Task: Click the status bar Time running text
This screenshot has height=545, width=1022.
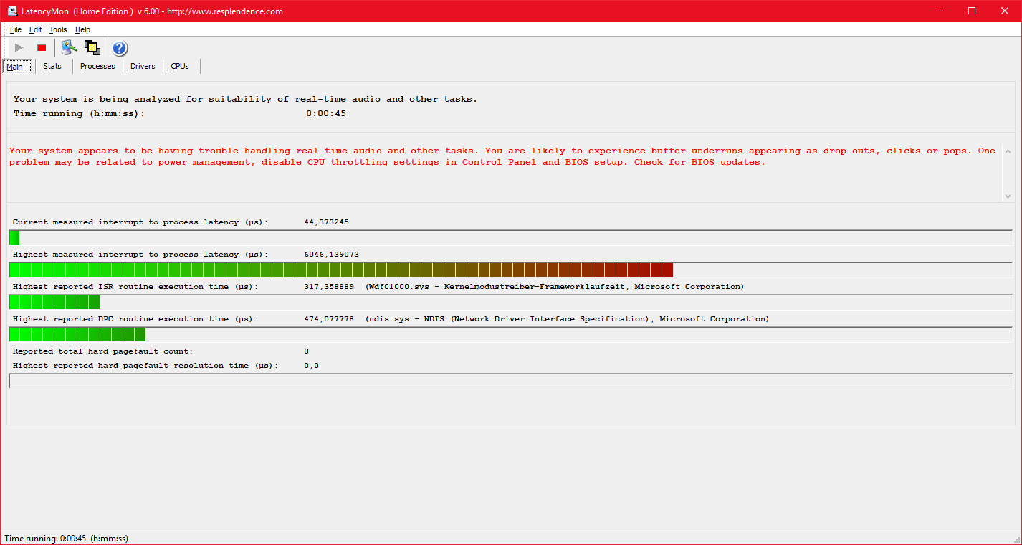Action: tap(66, 539)
